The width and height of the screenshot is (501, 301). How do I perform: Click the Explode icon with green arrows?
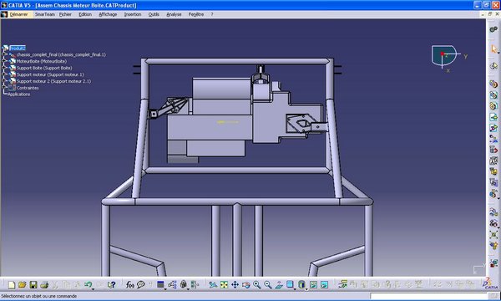(x=493, y=234)
